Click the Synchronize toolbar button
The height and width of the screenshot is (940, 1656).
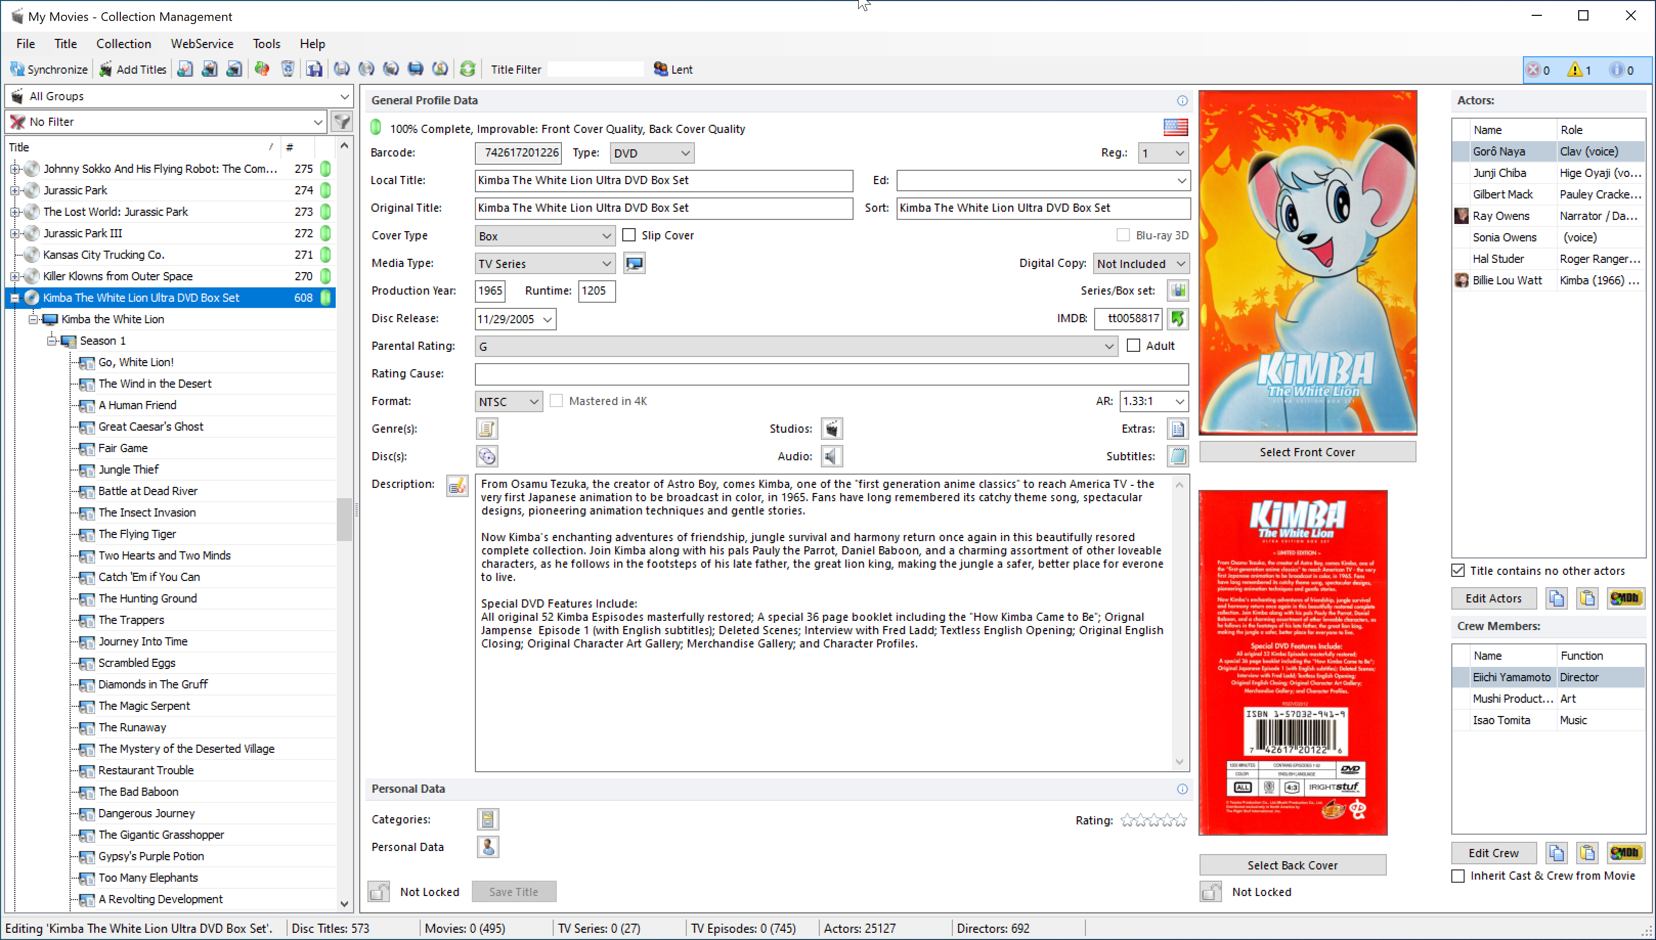tap(49, 69)
